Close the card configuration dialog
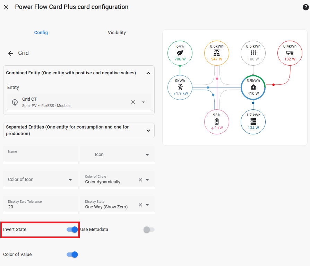The width and height of the screenshot is (310, 266). point(6,7)
